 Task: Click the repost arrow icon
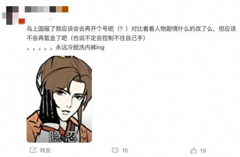click(x=33, y=150)
